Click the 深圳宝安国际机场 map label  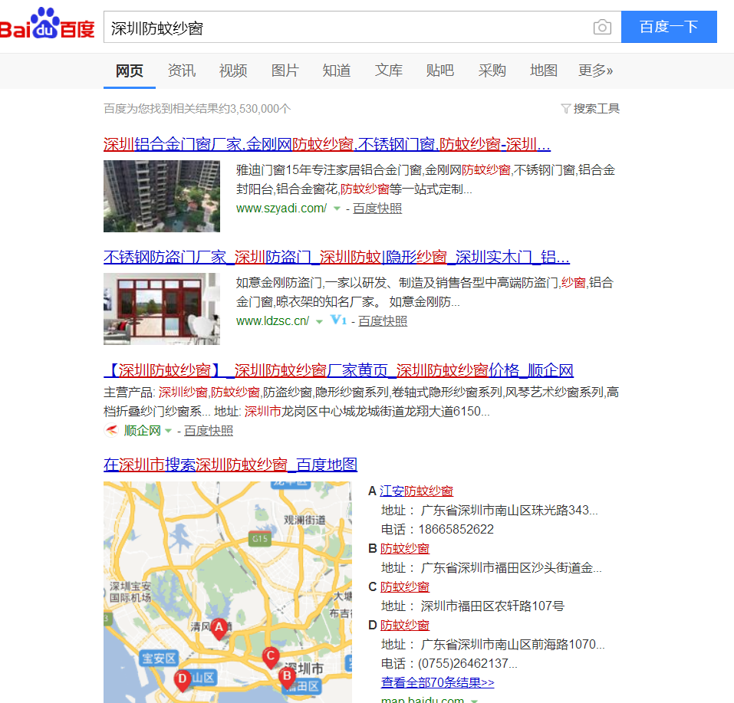coord(130,592)
